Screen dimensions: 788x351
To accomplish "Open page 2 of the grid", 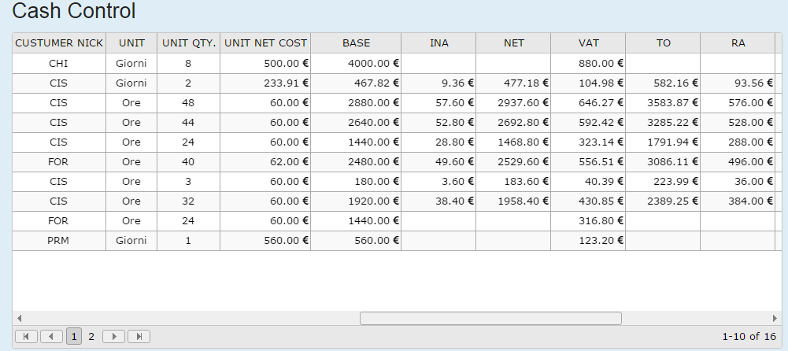I will tap(91, 336).
